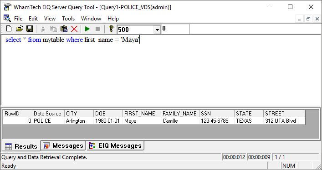Save the current query
Screen dimensions: 322x170
pos(30,29)
